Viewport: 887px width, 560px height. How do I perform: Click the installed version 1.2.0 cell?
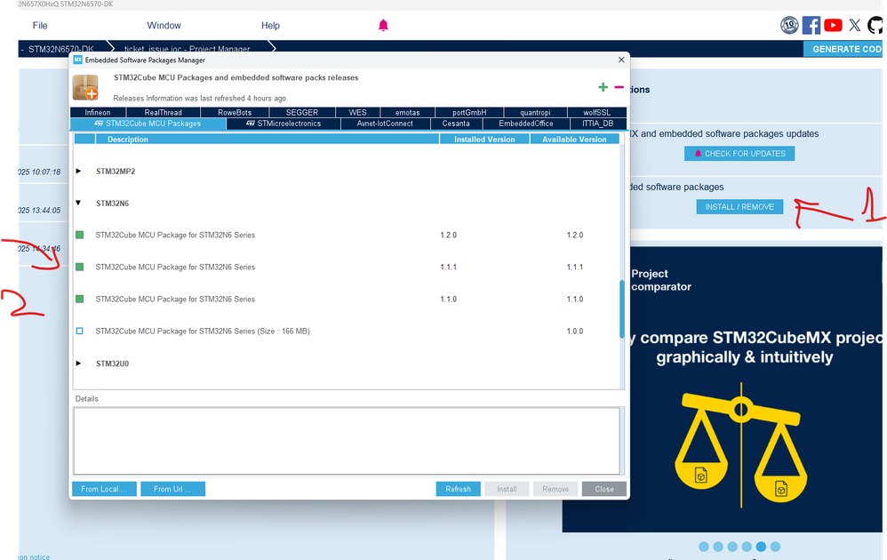pyautogui.click(x=449, y=235)
